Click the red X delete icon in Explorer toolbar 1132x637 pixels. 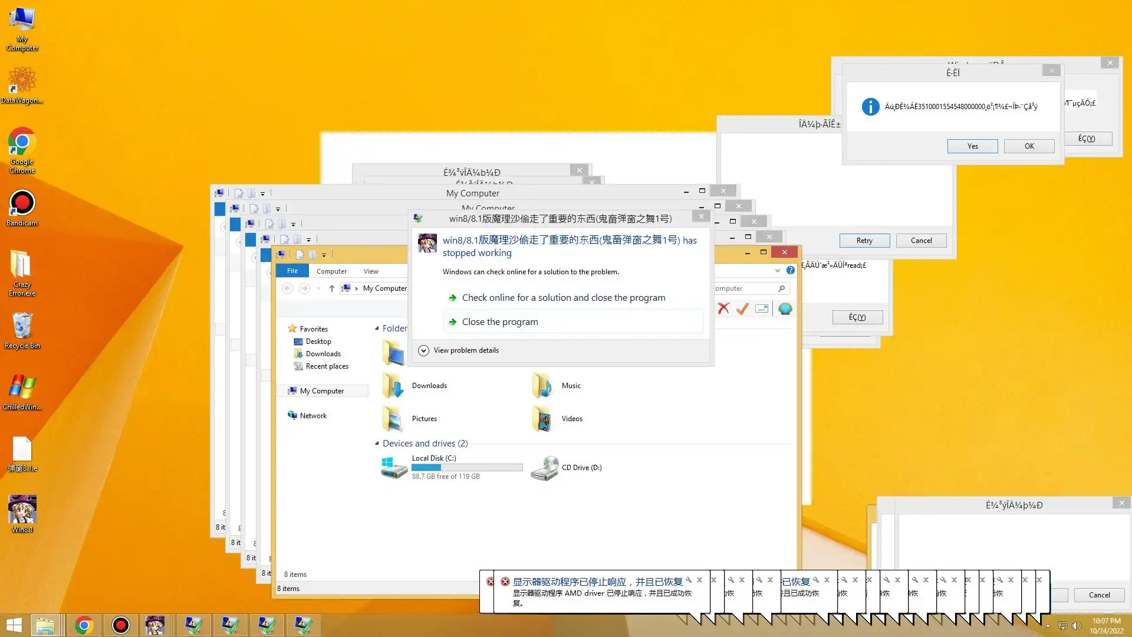tap(723, 308)
